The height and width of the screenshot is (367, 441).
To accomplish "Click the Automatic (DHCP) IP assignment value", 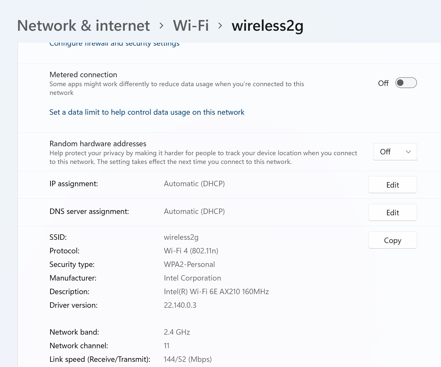I will click(194, 184).
